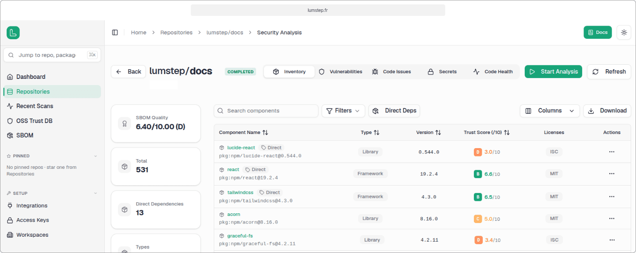The height and width of the screenshot is (253, 636).
Task: Click version 8.16.0 cell for acorn
Action: [x=429, y=219]
